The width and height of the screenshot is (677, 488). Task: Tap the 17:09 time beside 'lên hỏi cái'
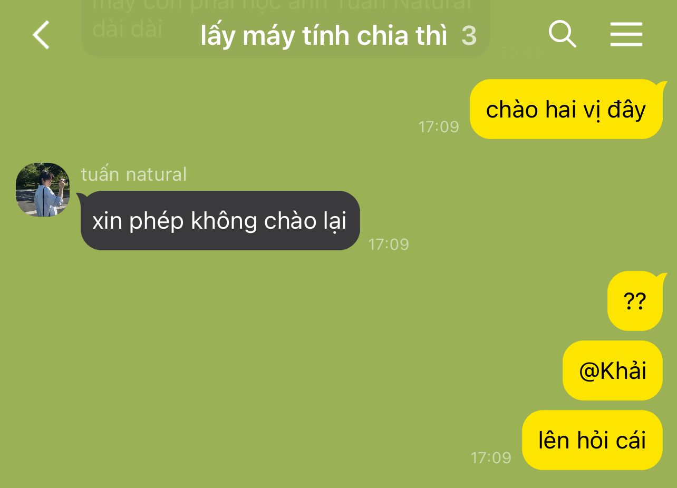[x=491, y=458]
